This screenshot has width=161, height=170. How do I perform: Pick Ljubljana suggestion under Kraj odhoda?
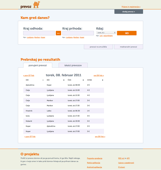[30, 38]
